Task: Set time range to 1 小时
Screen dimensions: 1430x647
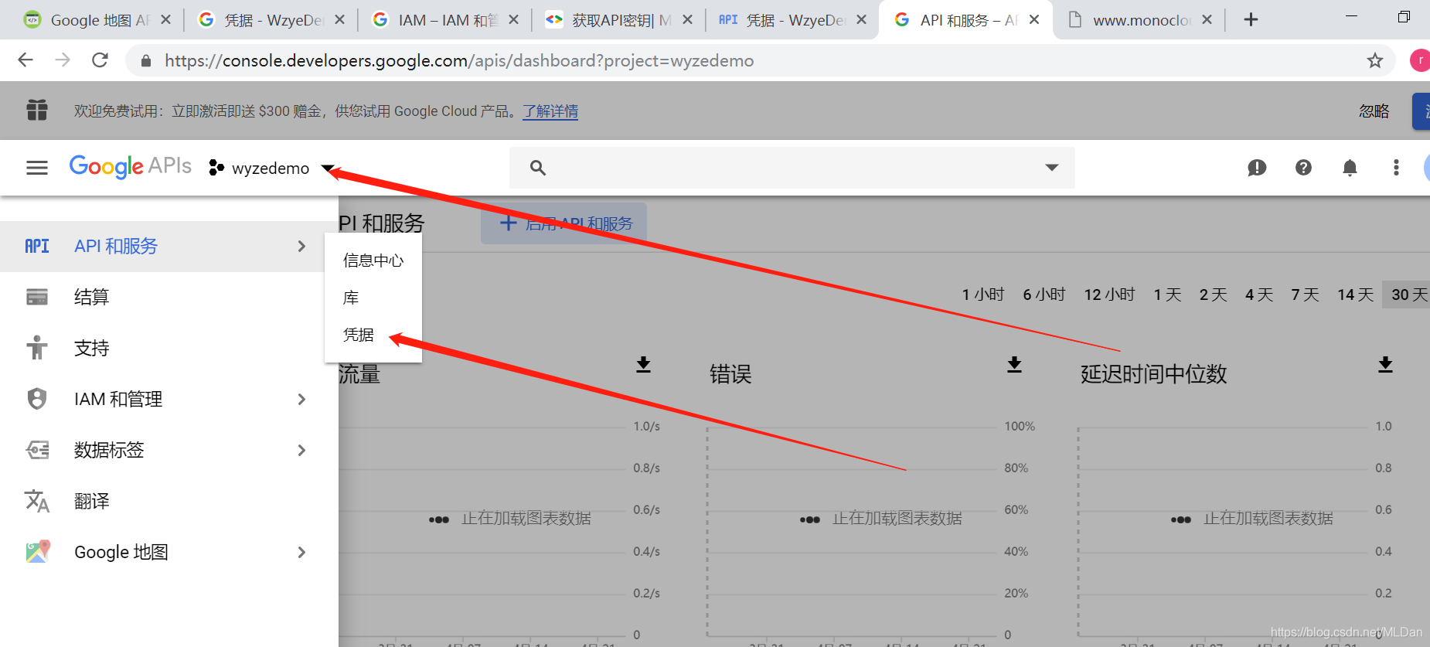Action: 982,295
